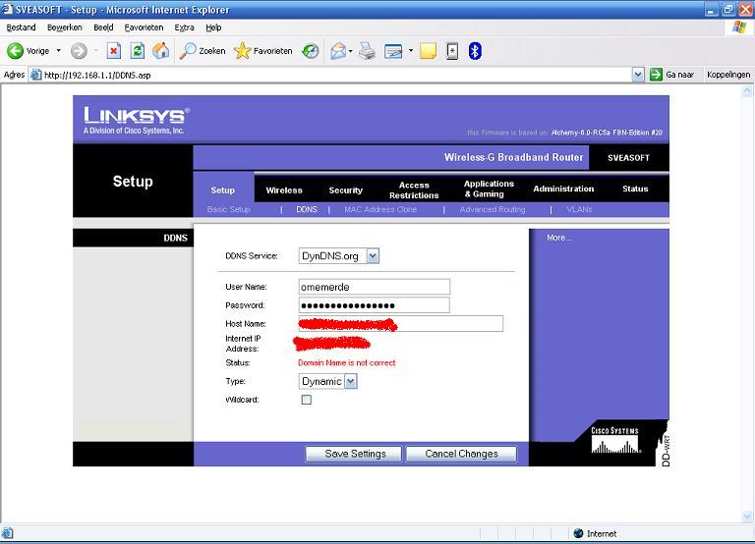The height and width of the screenshot is (544, 755).
Task: Expand the address bar dropdown arrow
Action: point(638,75)
